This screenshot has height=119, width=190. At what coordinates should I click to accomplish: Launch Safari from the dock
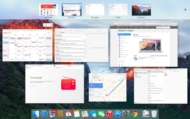44,114
